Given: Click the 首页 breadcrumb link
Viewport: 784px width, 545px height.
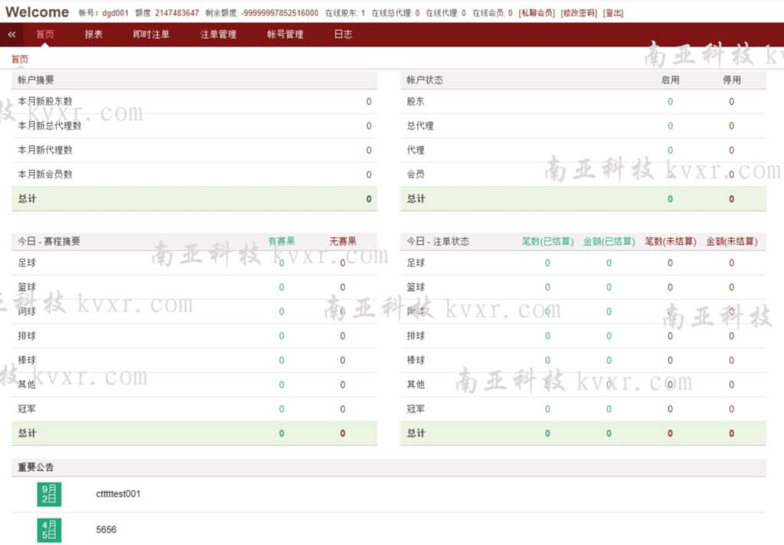Looking at the screenshot, I should [x=19, y=59].
